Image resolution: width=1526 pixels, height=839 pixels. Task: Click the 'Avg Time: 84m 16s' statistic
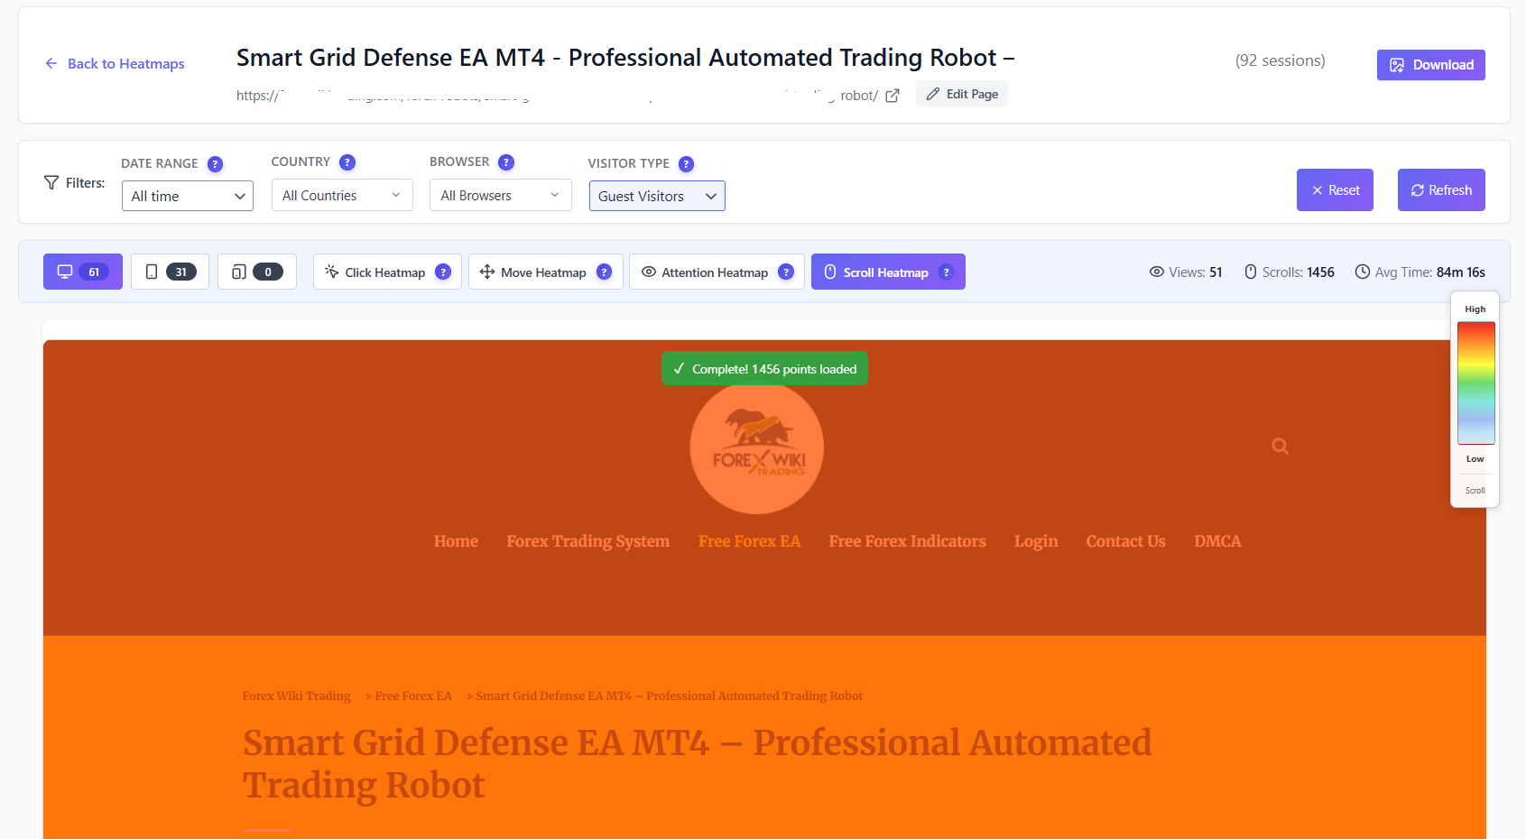[1420, 272]
